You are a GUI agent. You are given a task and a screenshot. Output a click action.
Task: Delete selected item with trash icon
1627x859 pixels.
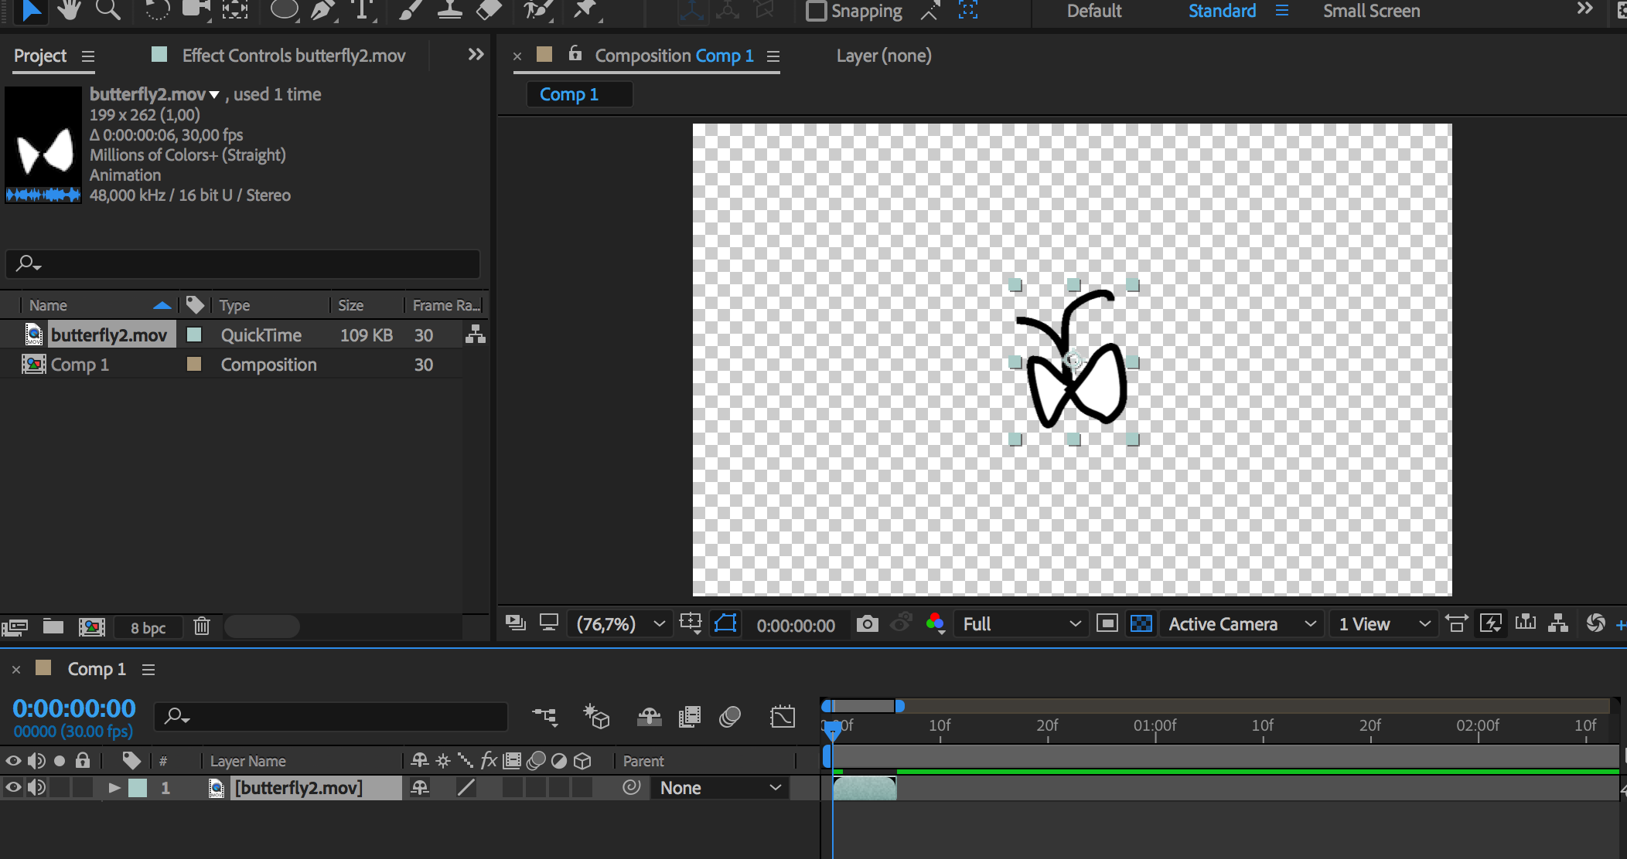pyautogui.click(x=202, y=626)
